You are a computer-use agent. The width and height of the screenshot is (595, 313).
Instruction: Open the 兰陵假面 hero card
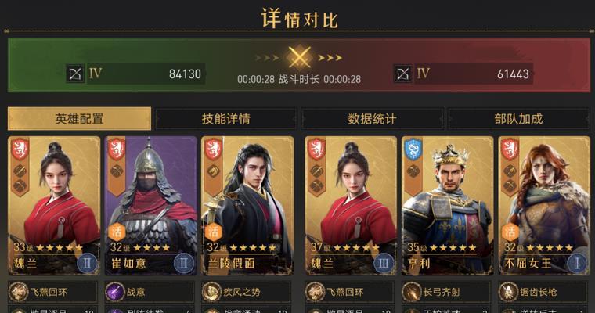point(247,205)
